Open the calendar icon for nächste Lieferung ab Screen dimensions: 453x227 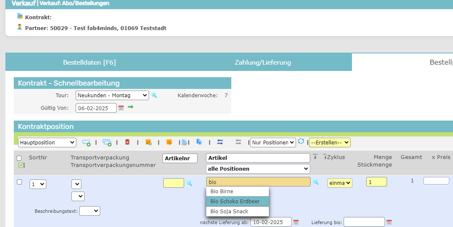point(296,222)
